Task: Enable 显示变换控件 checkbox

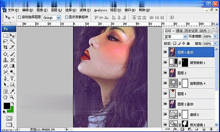Action: click(67, 17)
